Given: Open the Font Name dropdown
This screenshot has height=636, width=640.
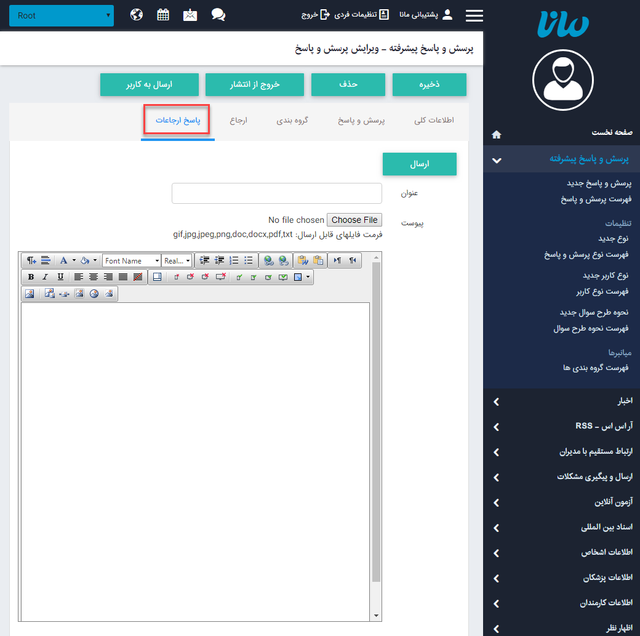Looking at the screenshot, I should click(x=132, y=260).
